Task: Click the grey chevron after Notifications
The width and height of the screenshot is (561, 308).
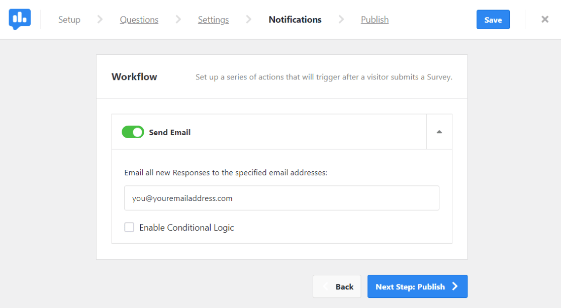Action: point(341,19)
